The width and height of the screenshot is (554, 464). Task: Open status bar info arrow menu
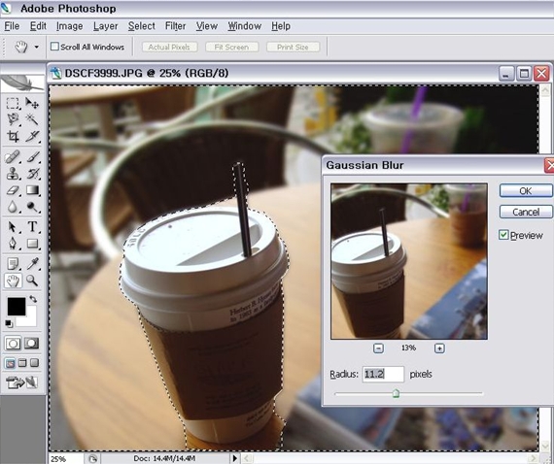[234, 459]
